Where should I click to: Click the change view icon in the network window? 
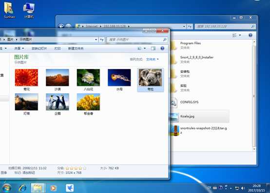tap(234, 35)
